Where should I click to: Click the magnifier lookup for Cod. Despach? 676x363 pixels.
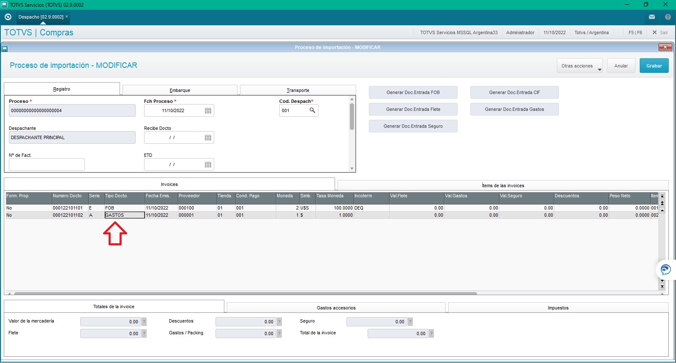tap(312, 110)
